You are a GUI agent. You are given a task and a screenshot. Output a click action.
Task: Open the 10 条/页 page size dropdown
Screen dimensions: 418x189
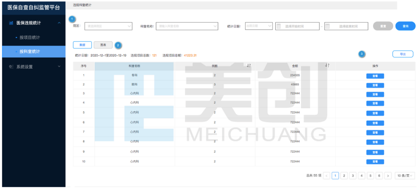[x=405, y=176]
